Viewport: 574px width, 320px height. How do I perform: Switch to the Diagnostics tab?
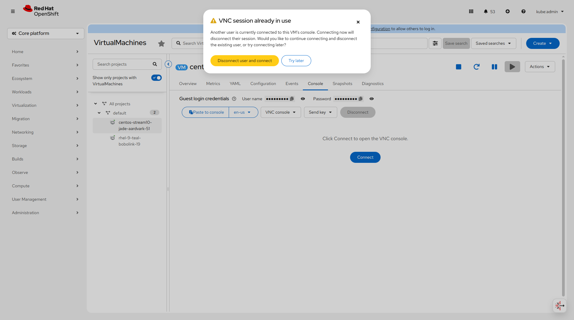click(373, 84)
